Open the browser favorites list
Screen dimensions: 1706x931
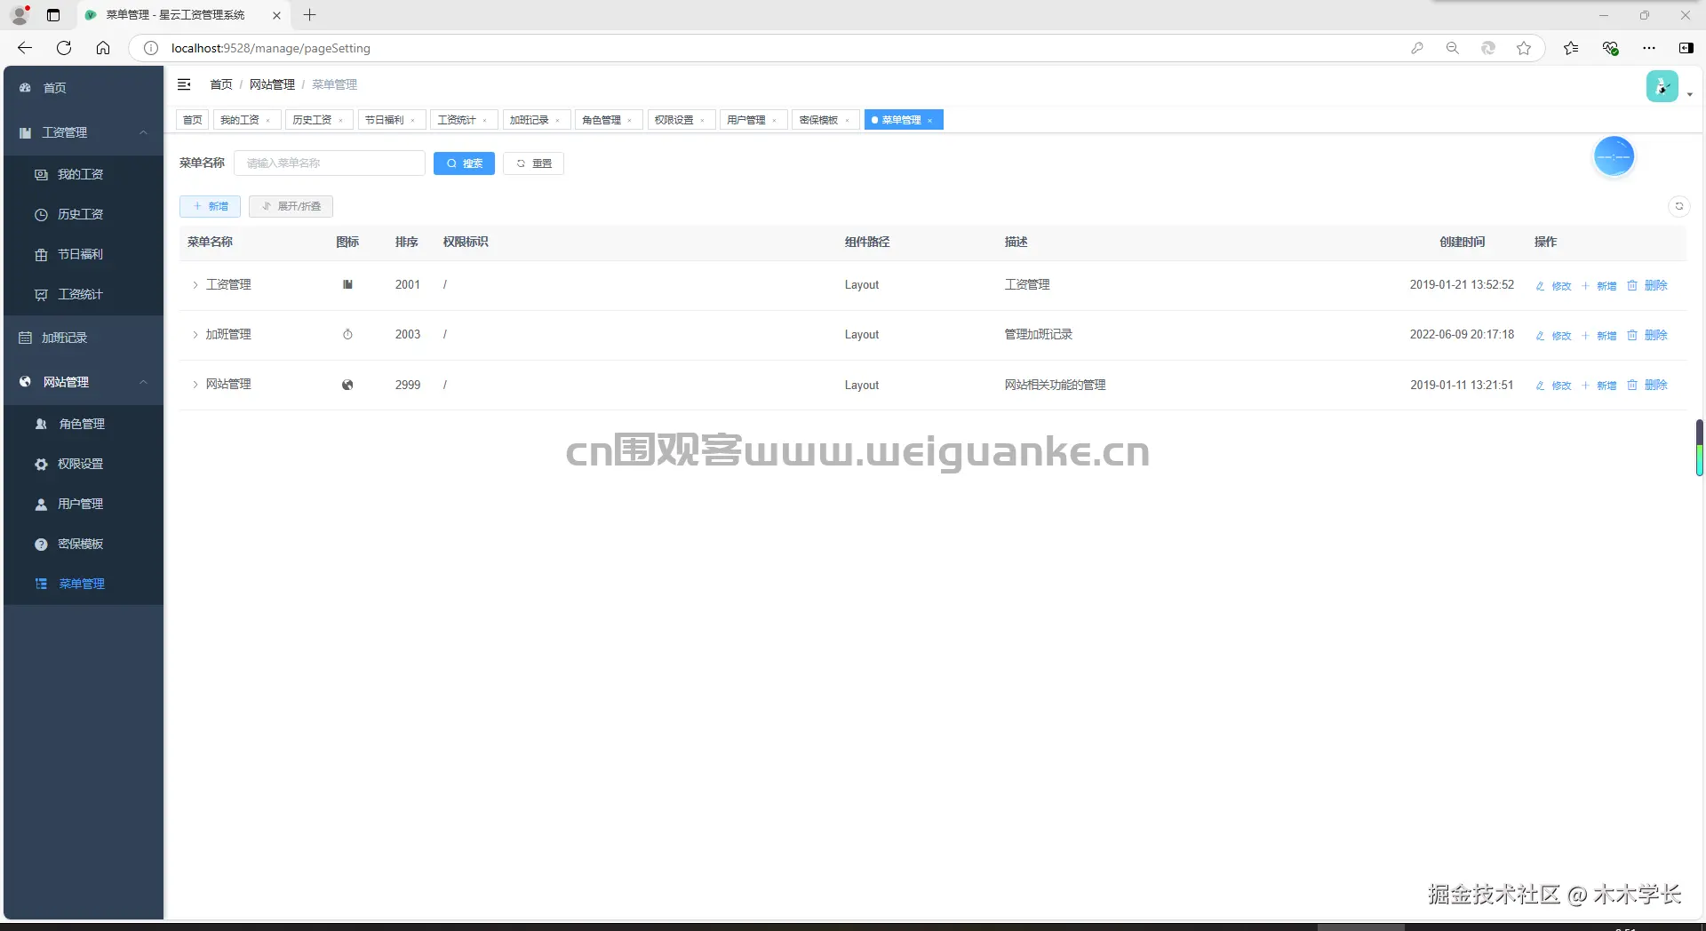[x=1571, y=48]
